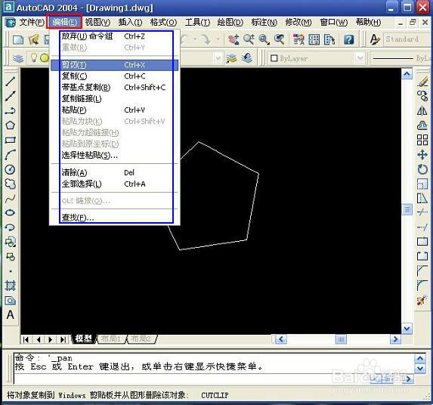Switch to the 布局2 layout tab
Viewport: 433px width, 405px height.
tap(141, 339)
